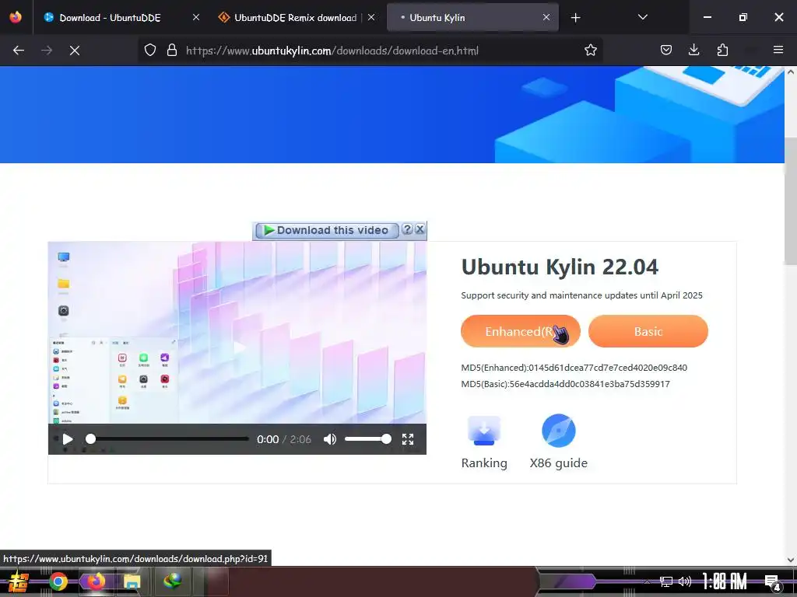Click the page vertical scrollbar thumb
Image resolution: width=797 pixels, height=597 pixels.
pyautogui.click(x=791, y=201)
